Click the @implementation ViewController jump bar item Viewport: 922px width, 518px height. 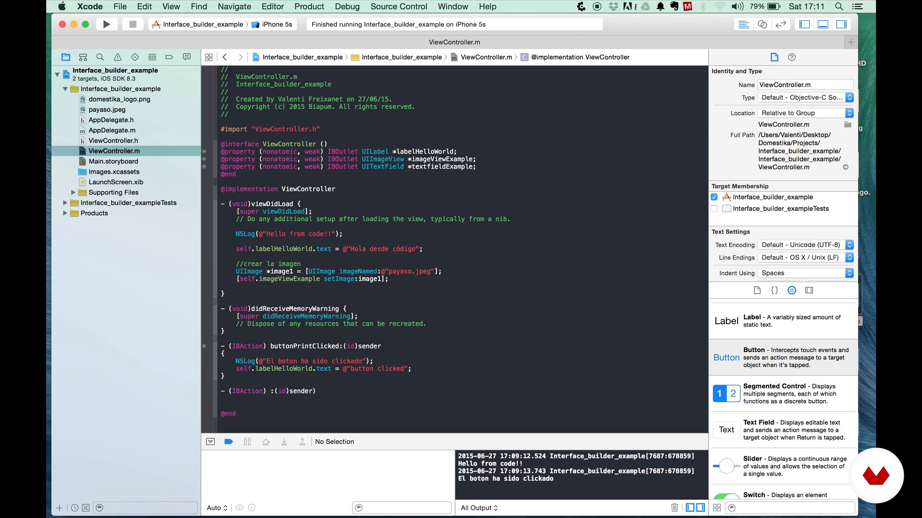[575, 57]
